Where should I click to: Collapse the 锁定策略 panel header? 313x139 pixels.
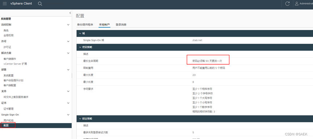point(80,119)
